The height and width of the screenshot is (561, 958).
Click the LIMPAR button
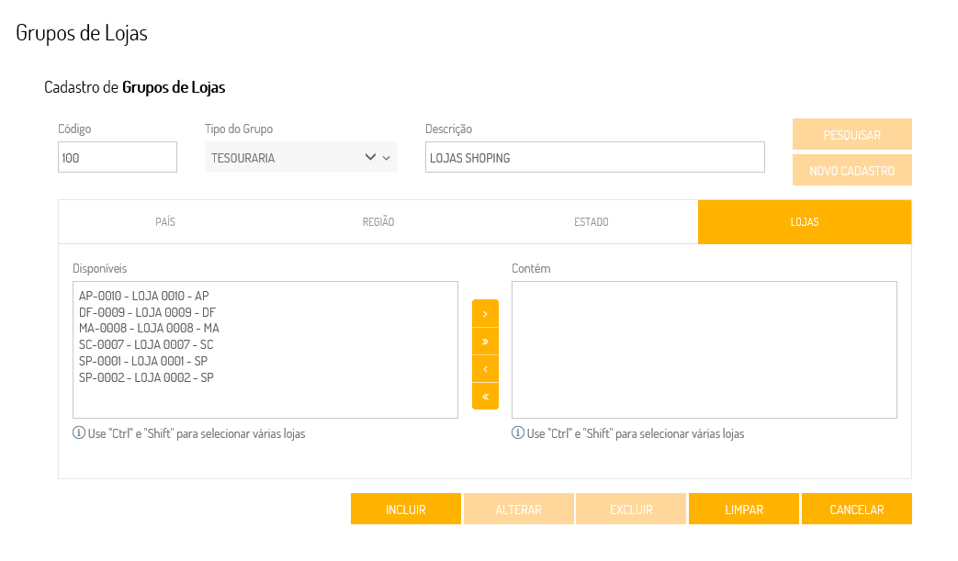pos(744,510)
